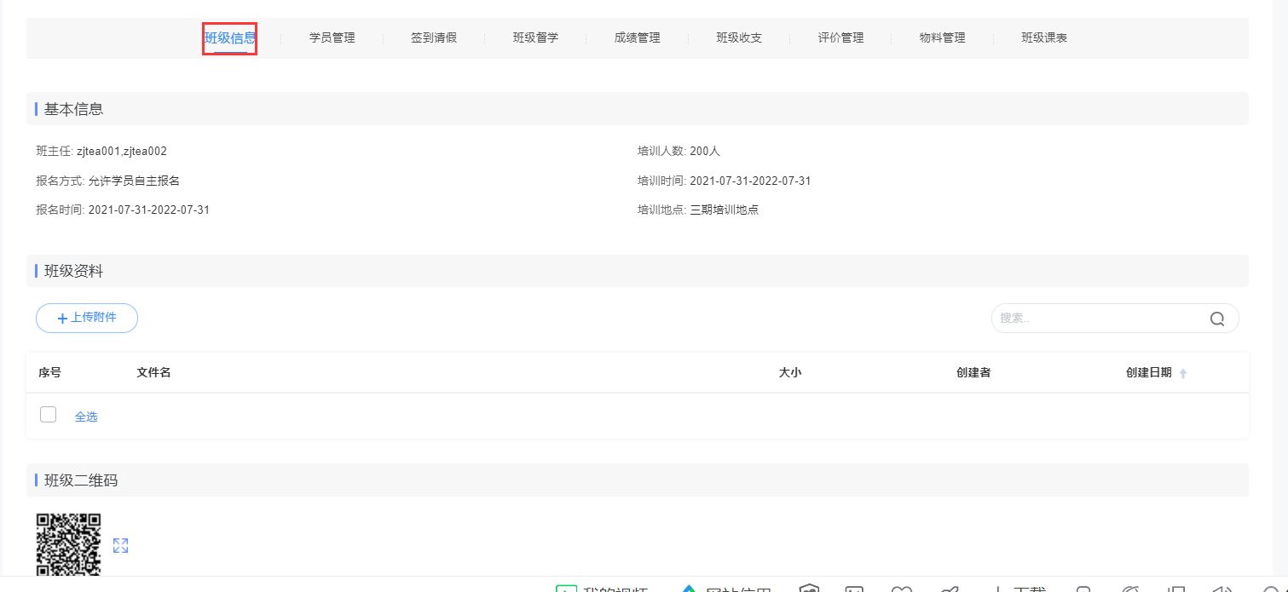Select the 成绩管理 tab
The image size is (1288, 592).
[x=637, y=38]
